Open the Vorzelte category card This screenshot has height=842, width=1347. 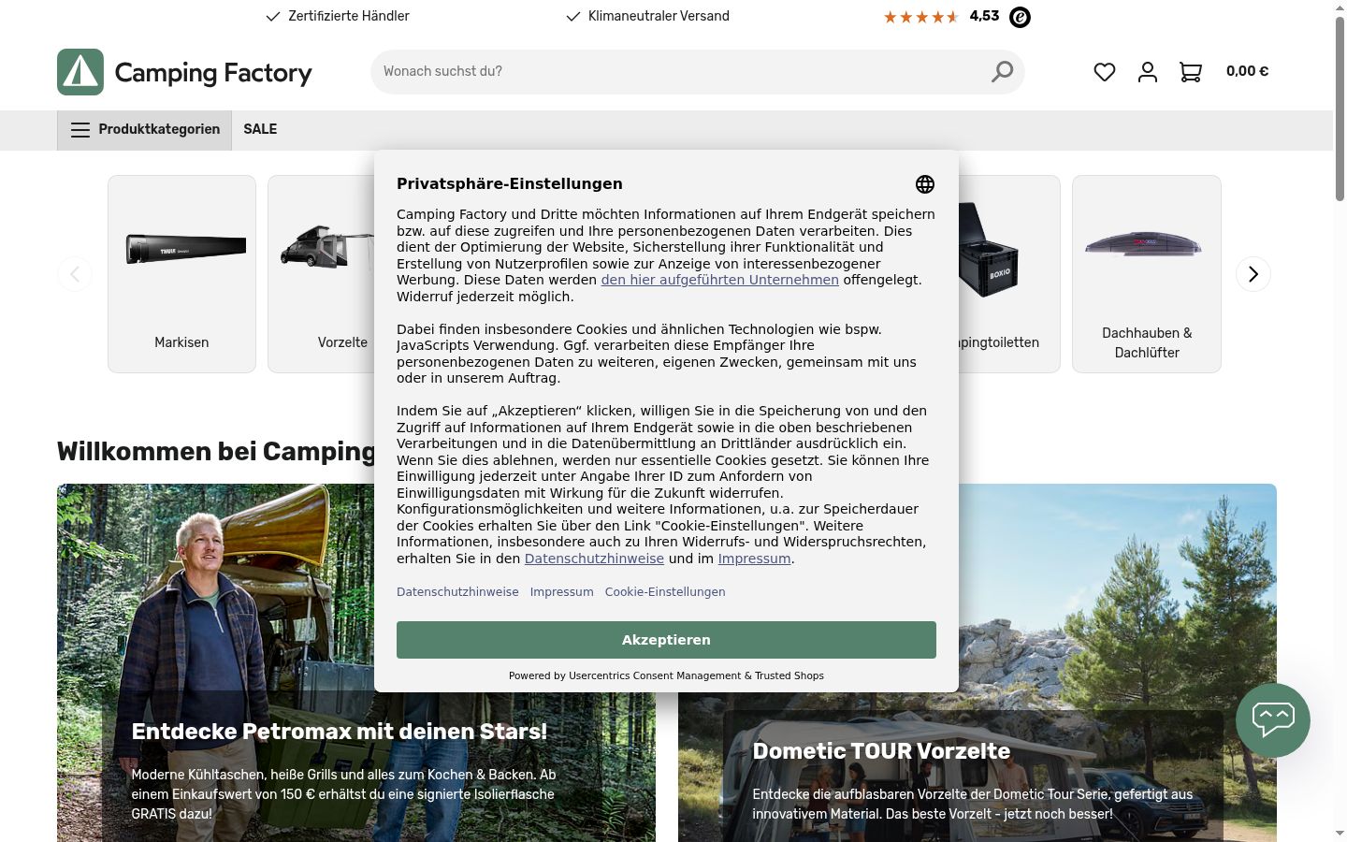coord(322,274)
